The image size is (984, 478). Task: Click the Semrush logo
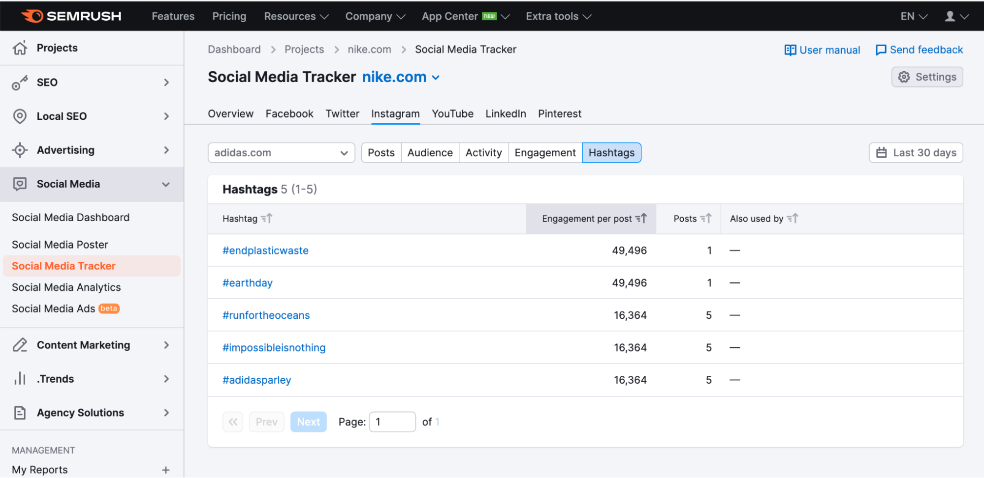[x=71, y=16]
